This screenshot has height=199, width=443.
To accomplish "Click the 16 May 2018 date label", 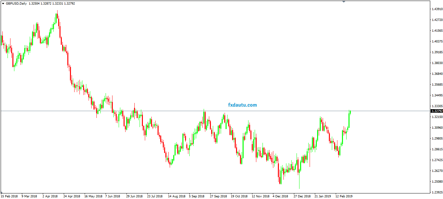I will click(94, 196).
